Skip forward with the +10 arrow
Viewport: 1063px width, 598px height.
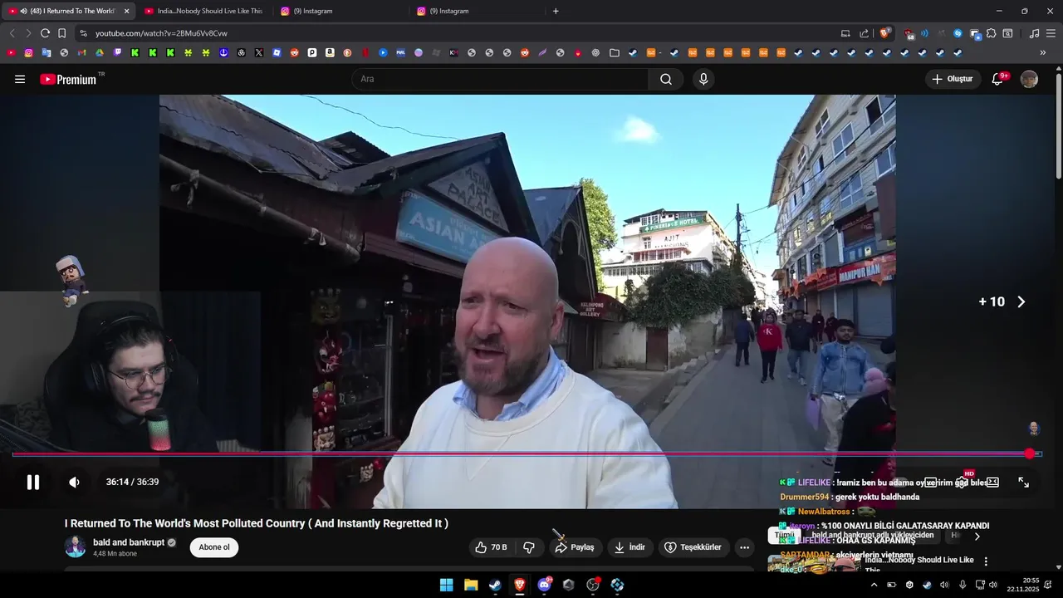click(x=1021, y=302)
